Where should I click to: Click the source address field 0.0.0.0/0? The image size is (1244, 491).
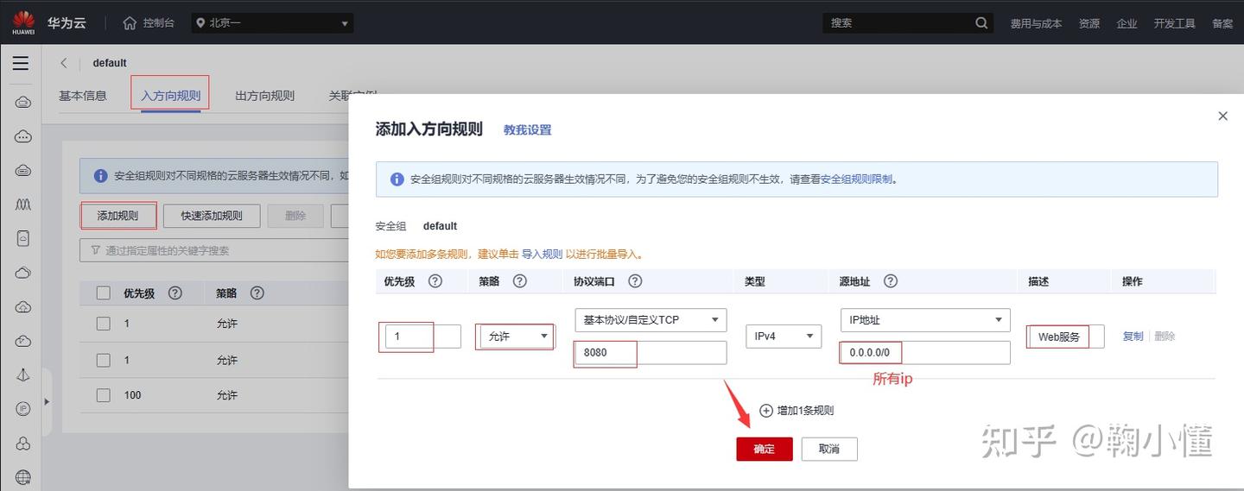tap(925, 353)
